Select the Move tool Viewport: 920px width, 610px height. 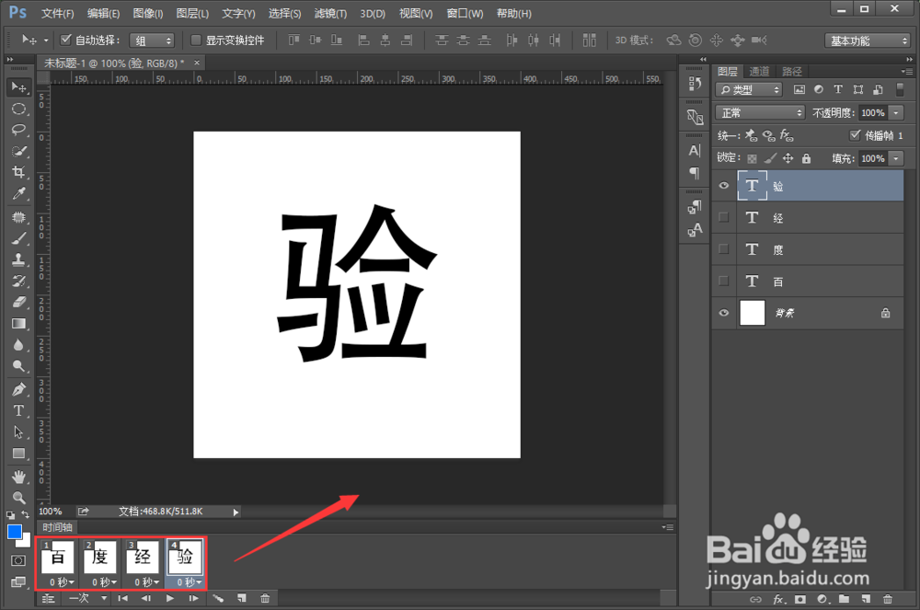[19, 86]
